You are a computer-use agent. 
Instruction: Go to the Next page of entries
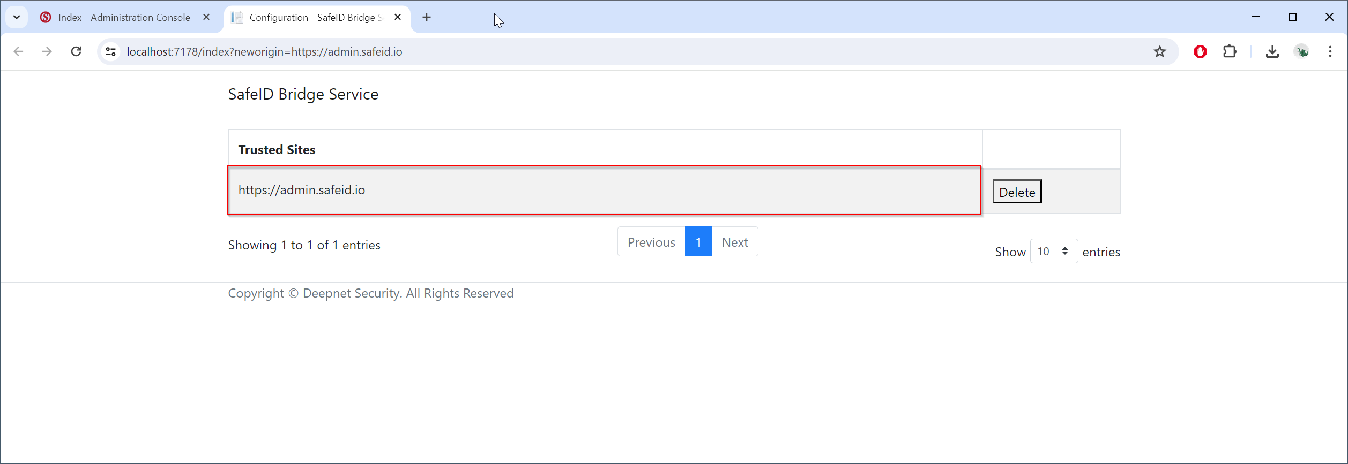point(734,242)
